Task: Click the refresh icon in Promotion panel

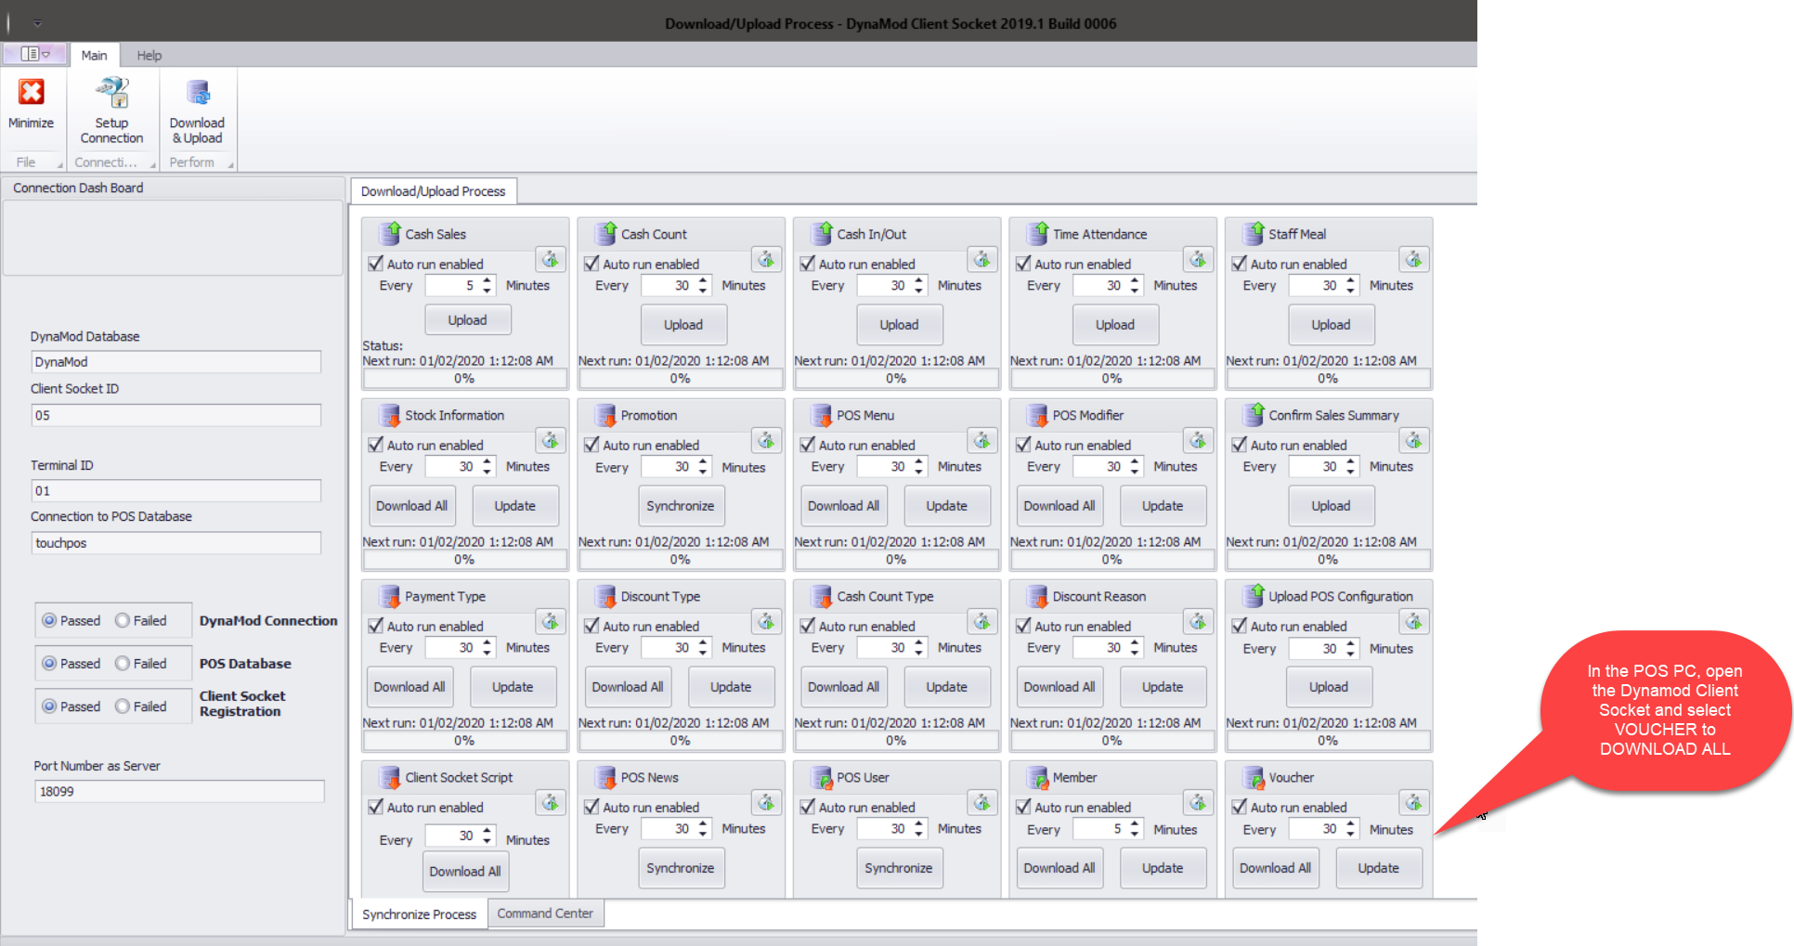Action: (766, 441)
